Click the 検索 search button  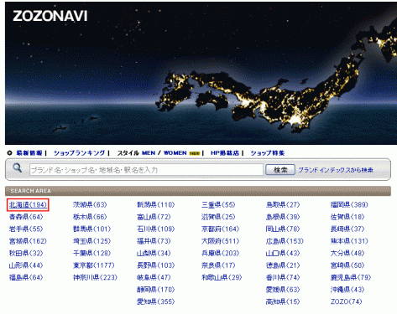click(280, 170)
